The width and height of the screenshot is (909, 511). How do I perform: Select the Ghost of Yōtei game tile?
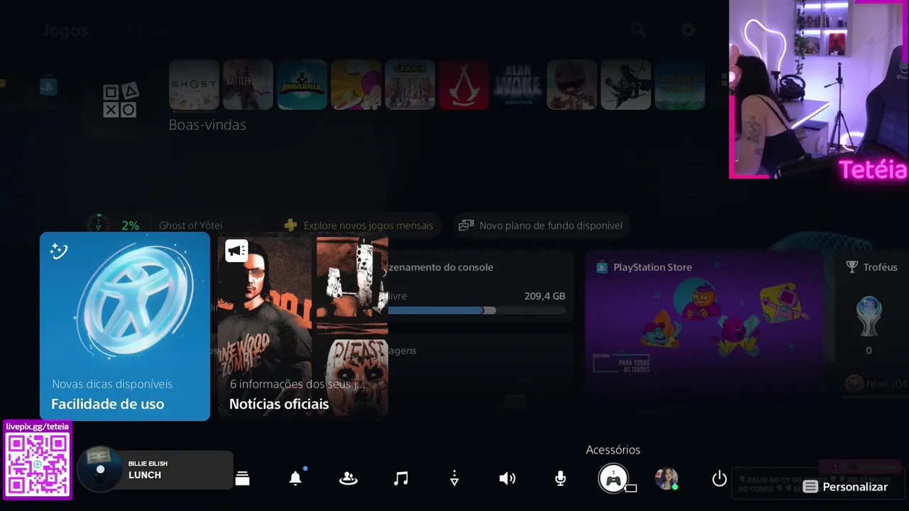click(194, 84)
